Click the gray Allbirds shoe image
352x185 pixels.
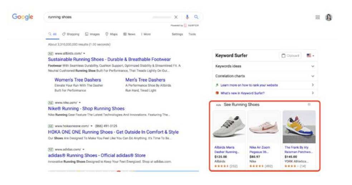pos(229,127)
